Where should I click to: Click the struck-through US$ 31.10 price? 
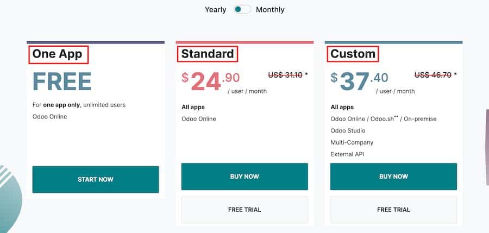tap(285, 75)
